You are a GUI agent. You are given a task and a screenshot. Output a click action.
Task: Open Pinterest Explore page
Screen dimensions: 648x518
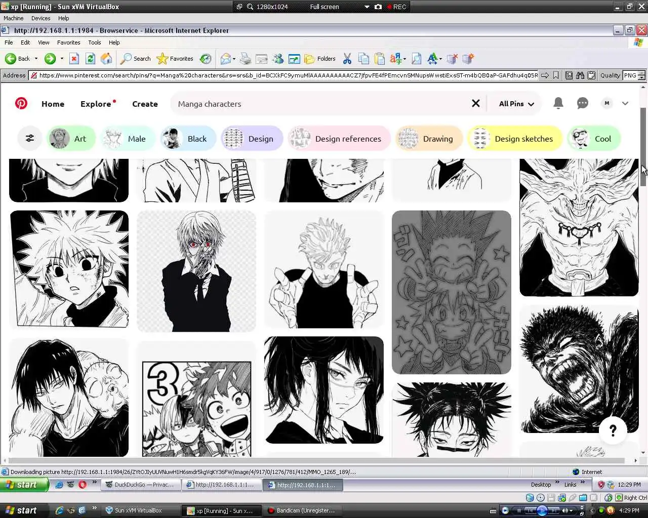(96, 104)
